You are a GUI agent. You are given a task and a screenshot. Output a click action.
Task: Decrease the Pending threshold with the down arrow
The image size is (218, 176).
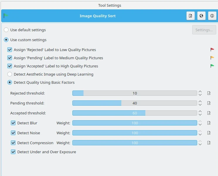click(x=200, y=105)
